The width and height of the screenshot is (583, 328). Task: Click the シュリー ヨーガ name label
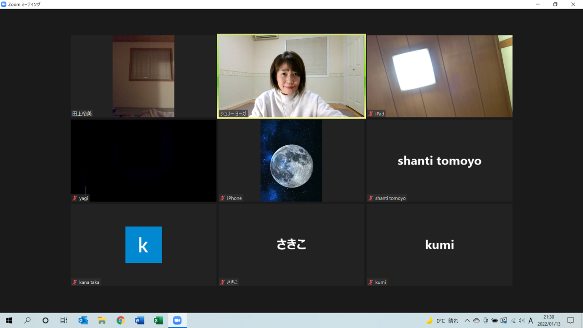[233, 114]
